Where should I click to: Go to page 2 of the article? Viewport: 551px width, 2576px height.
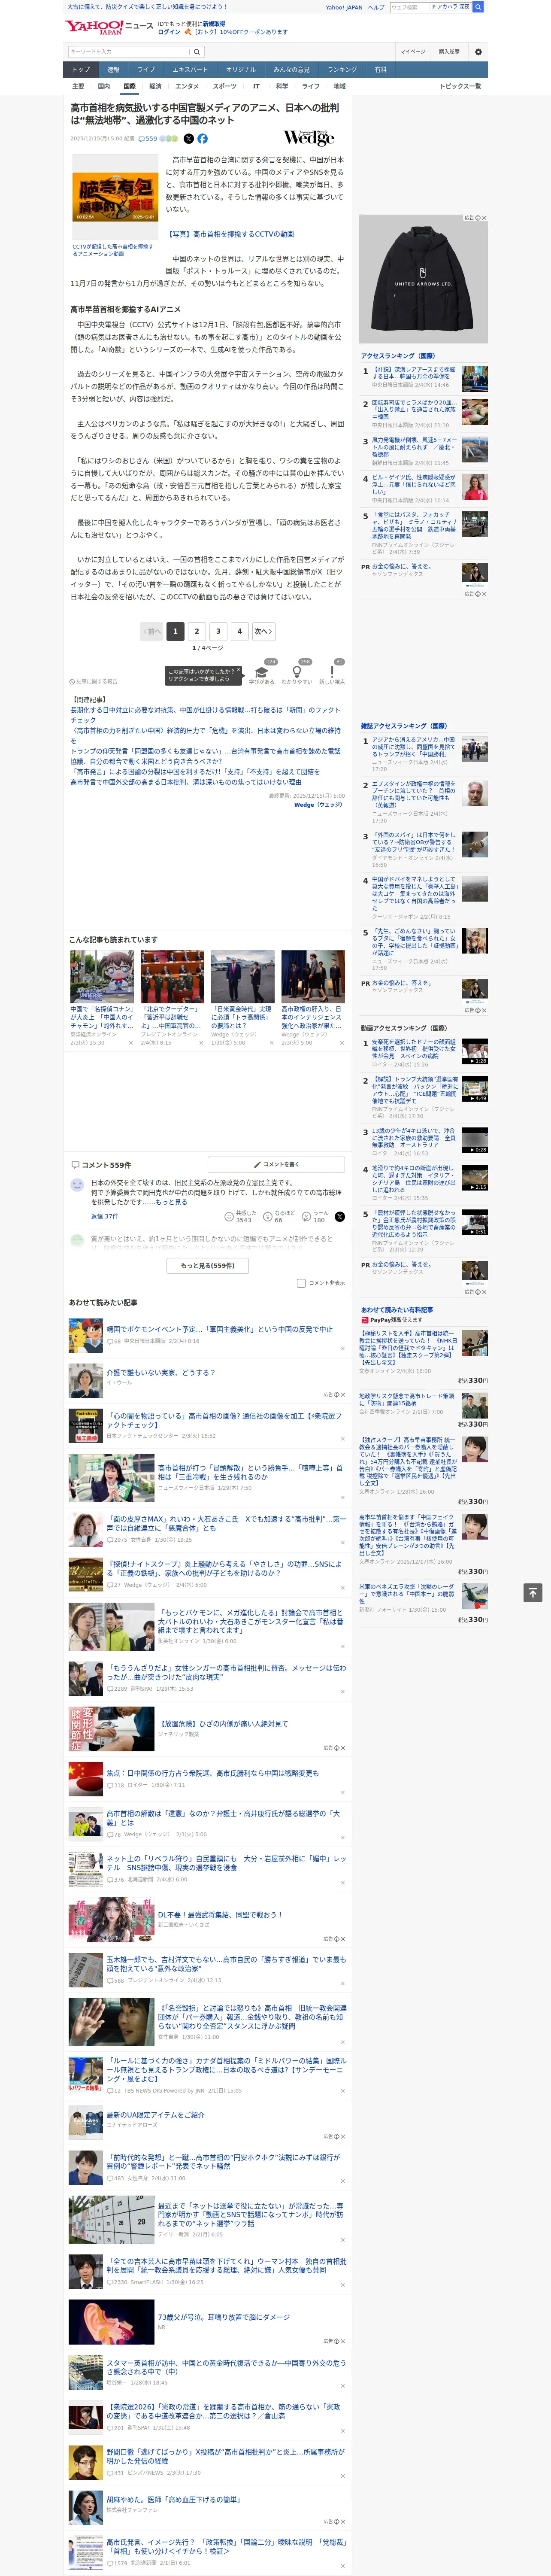[x=197, y=631]
